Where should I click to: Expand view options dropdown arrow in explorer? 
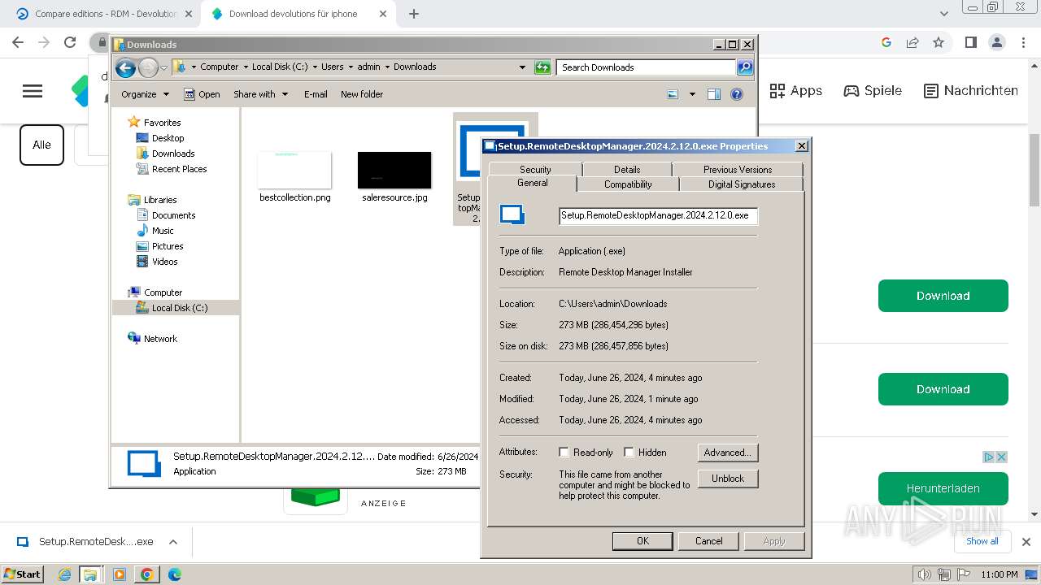pyautogui.click(x=692, y=94)
